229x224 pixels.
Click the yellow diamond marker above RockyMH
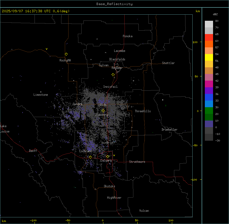click(x=66, y=54)
